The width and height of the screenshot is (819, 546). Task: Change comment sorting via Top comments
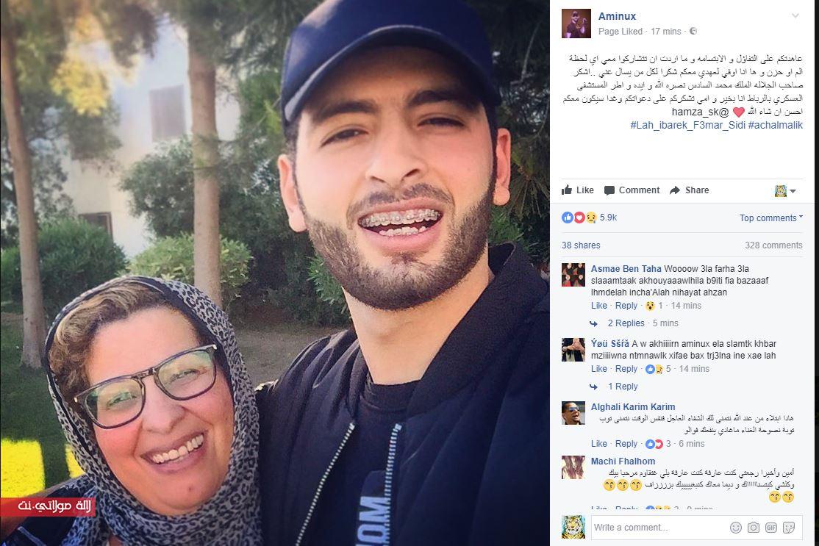pyautogui.click(x=770, y=218)
